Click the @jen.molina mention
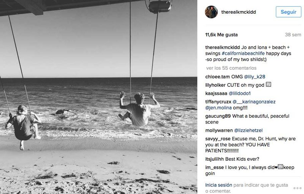The width and height of the screenshot is (304, 194). click(x=219, y=108)
